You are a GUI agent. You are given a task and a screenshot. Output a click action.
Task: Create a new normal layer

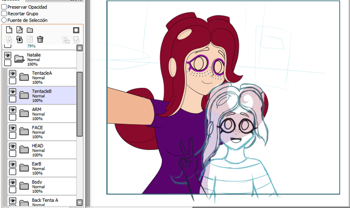(x=9, y=30)
